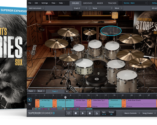157x125 pixels.
Task: Click the far-right china cymbal
Action: pos(141,63)
